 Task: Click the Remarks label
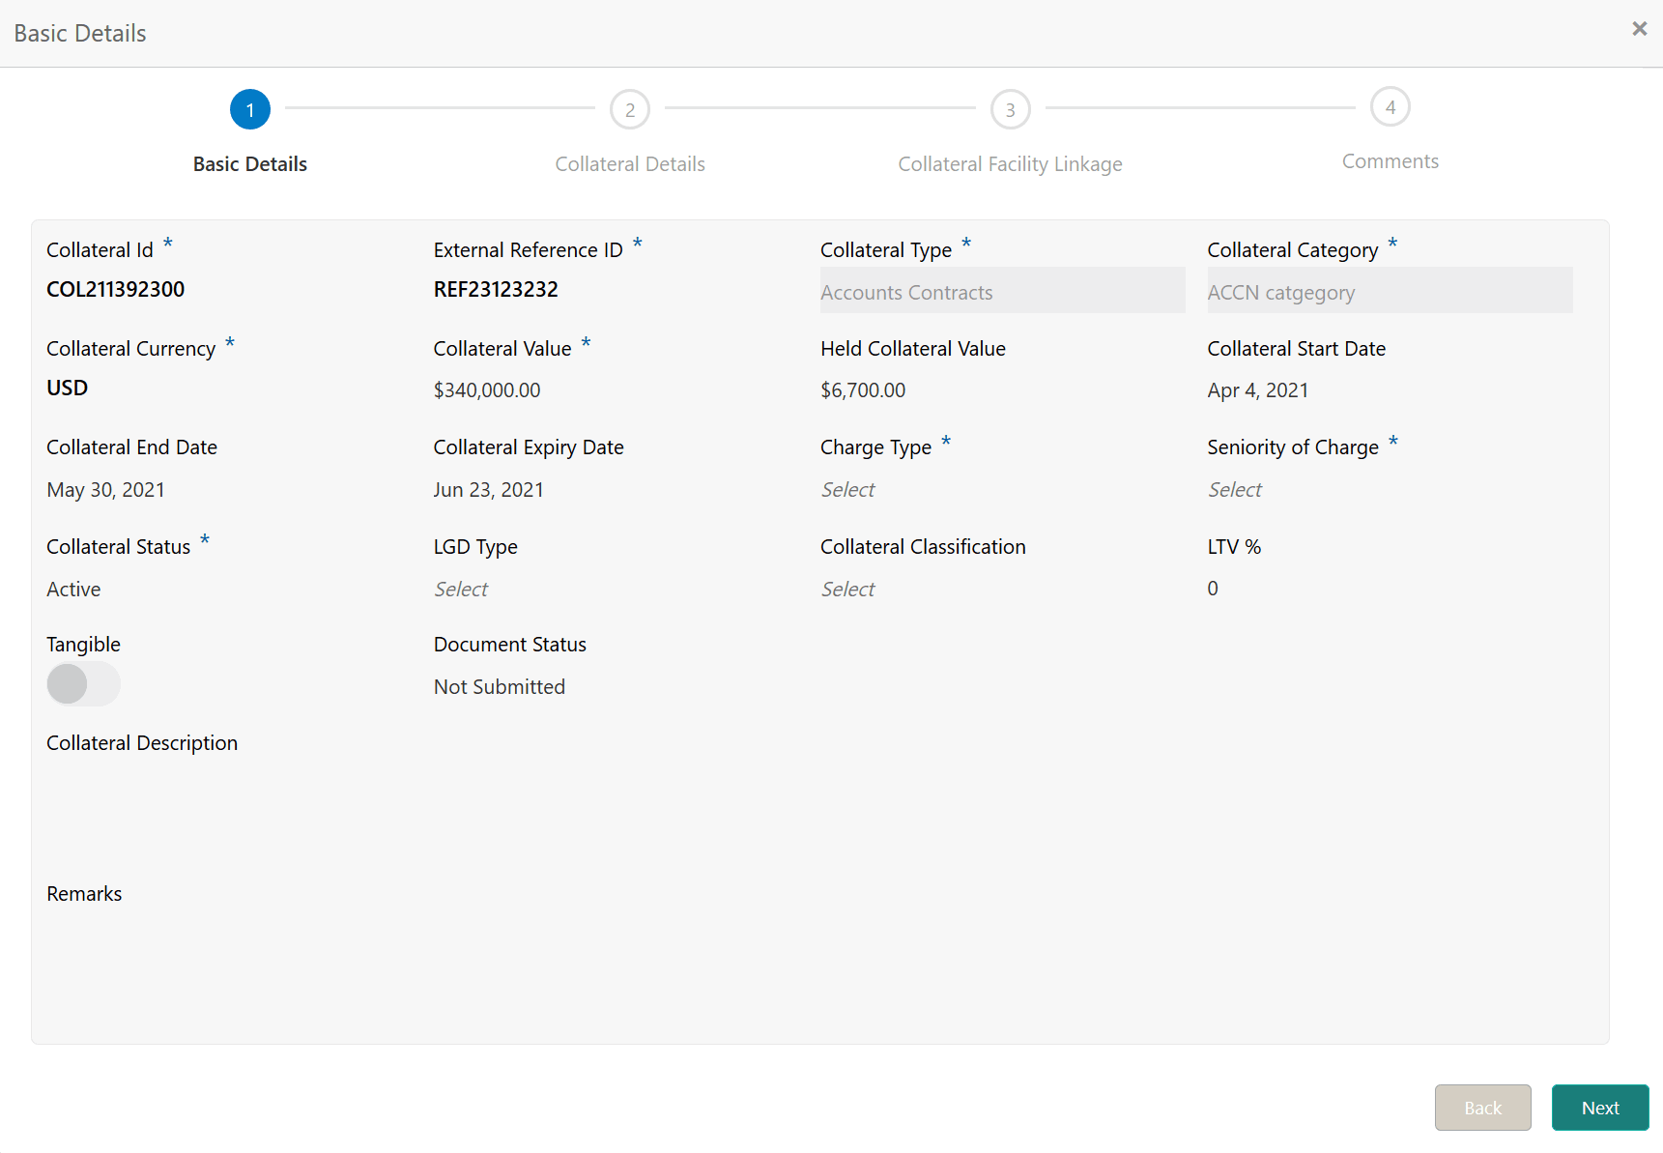pyautogui.click(x=85, y=894)
